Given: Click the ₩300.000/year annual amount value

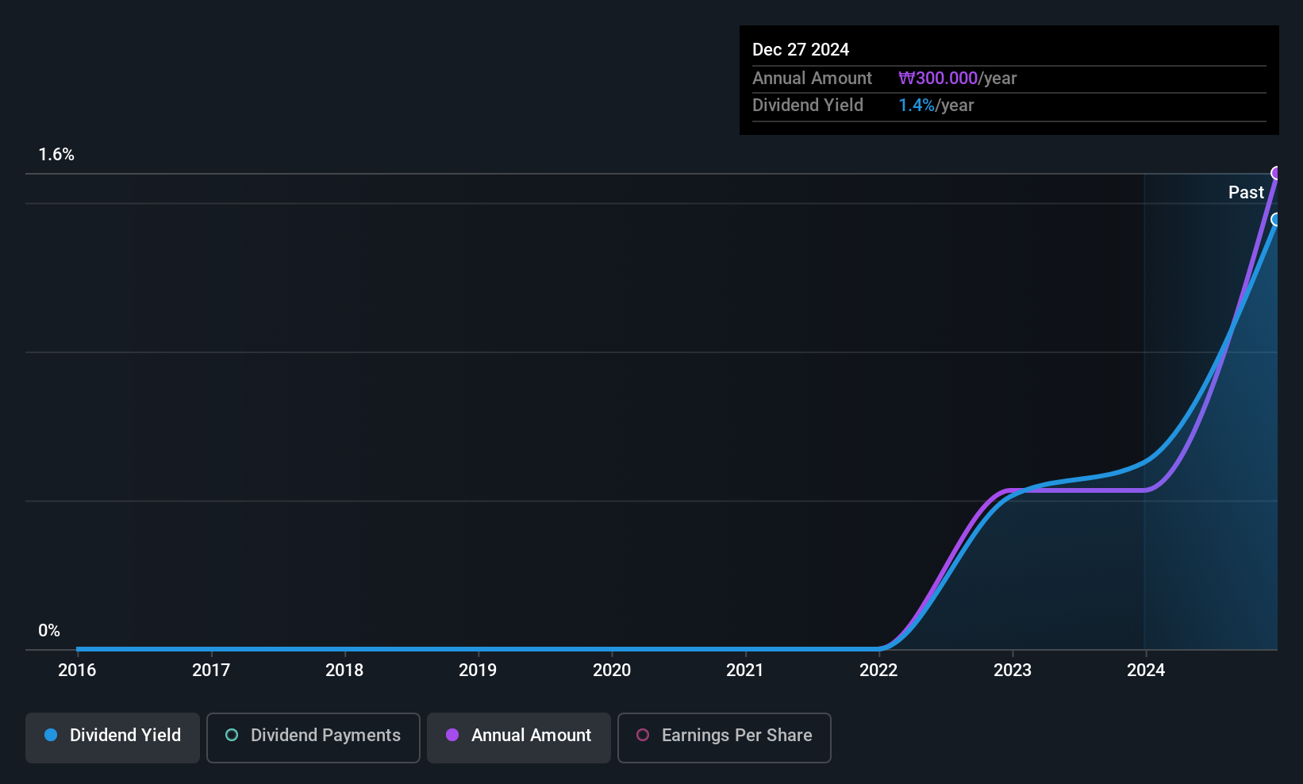Looking at the screenshot, I should point(957,79).
